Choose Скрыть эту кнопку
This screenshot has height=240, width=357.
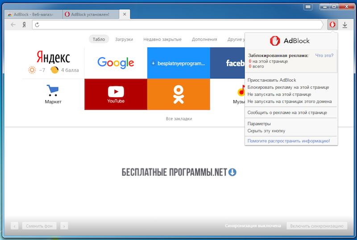pos(266,131)
